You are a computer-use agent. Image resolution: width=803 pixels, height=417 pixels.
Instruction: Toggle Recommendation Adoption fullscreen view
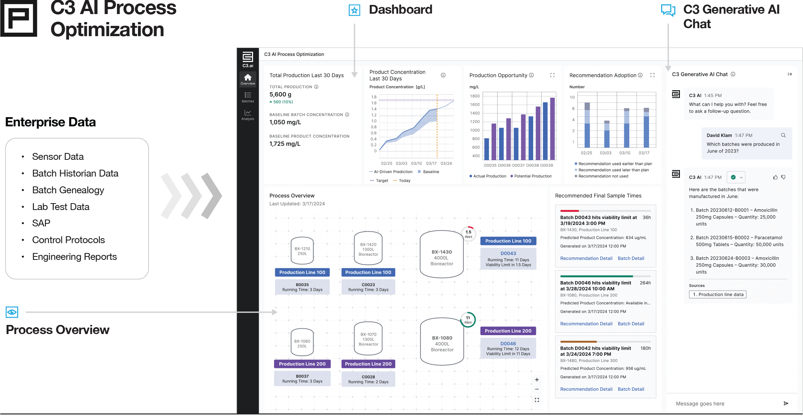click(x=652, y=75)
